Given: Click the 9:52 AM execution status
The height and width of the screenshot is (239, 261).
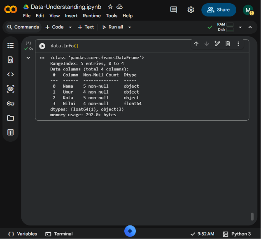Looking at the screenshot, I should tap(203, 234).
